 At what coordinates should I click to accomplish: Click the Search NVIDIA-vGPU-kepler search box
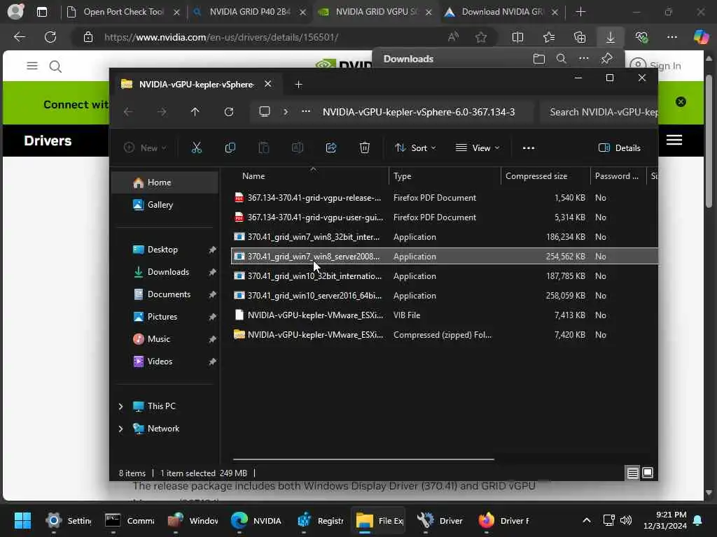[x=599, y=112]
